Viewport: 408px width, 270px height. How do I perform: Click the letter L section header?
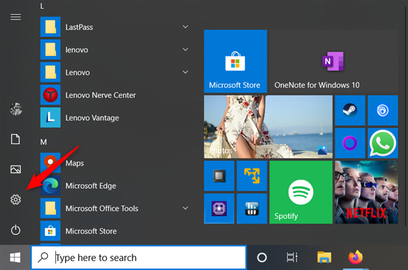click(x=42, y=6)
